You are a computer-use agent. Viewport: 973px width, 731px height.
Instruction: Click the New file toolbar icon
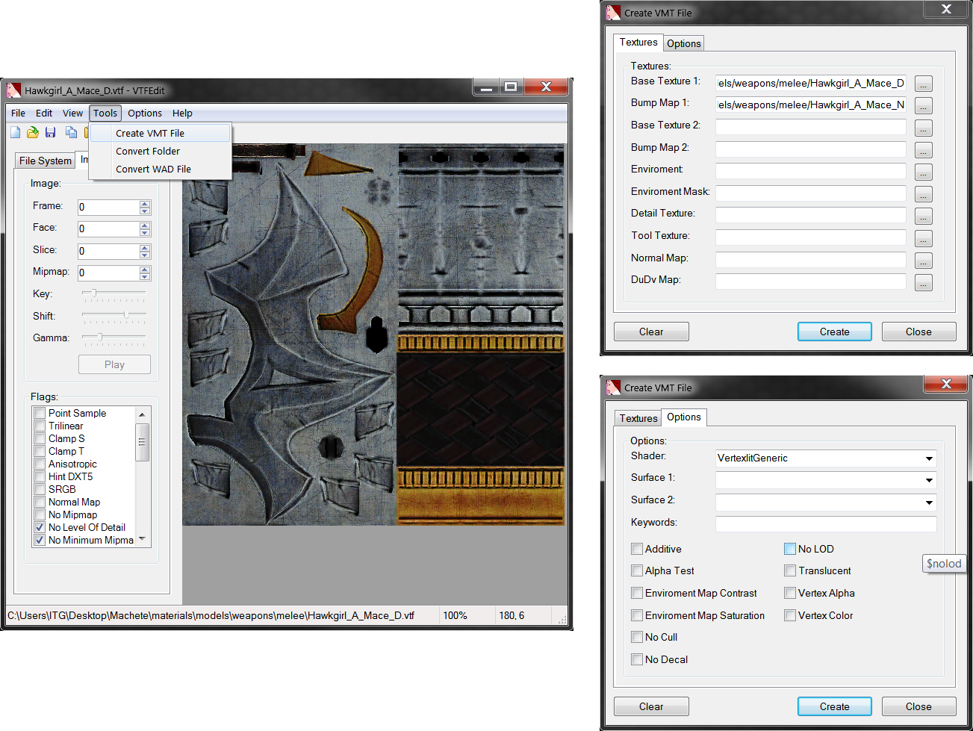point(15,133)
